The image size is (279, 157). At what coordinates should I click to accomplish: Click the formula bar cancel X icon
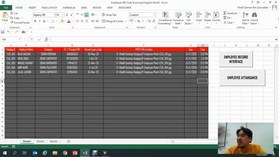pyautogui.click(x=32, y=39)
